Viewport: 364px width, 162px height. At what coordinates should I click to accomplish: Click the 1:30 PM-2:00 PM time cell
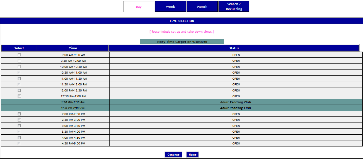[x=73, y=108]
